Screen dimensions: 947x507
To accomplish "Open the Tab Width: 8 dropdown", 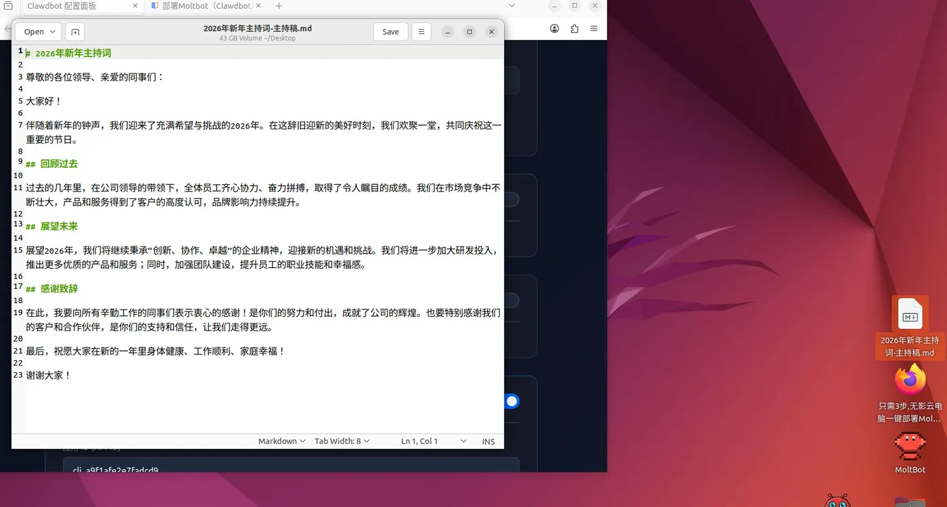I will pos(342,441).
